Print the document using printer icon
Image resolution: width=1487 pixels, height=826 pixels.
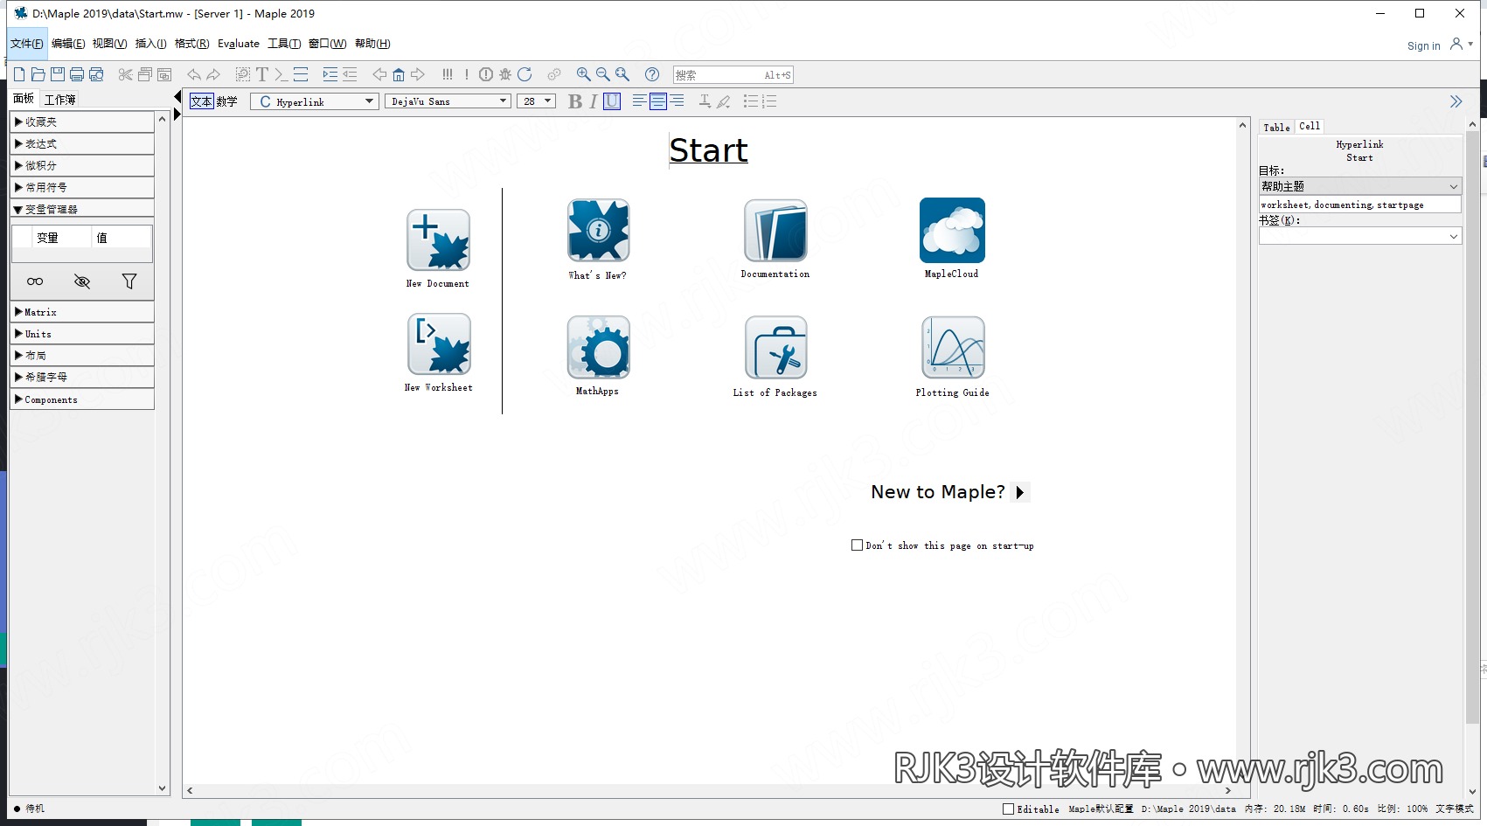pyautogui.click(x=77, y=74)
